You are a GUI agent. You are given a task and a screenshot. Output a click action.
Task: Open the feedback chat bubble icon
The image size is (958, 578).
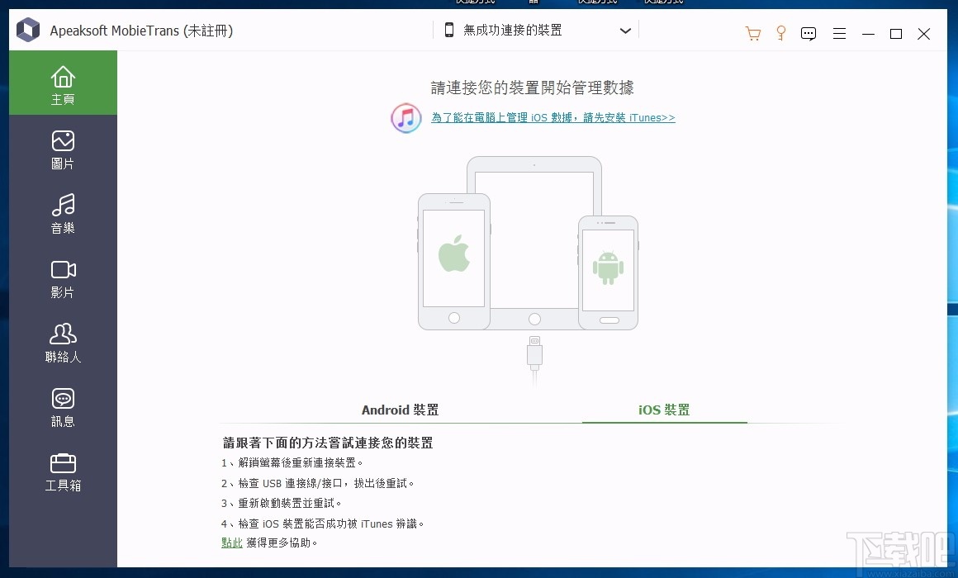coord(809,34)
